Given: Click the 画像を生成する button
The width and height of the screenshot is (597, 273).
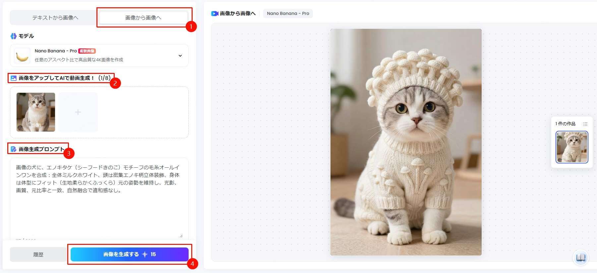Looking at the screenshot, I should tap(129, 254).
